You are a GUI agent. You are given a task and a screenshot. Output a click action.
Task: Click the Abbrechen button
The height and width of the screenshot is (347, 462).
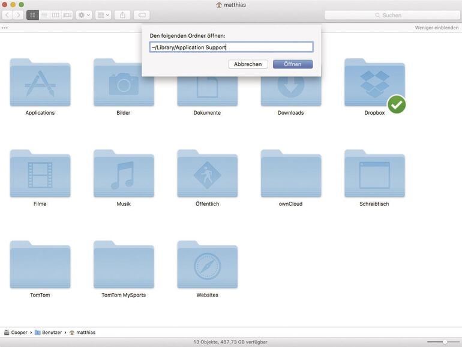click(x=248, y=64)
